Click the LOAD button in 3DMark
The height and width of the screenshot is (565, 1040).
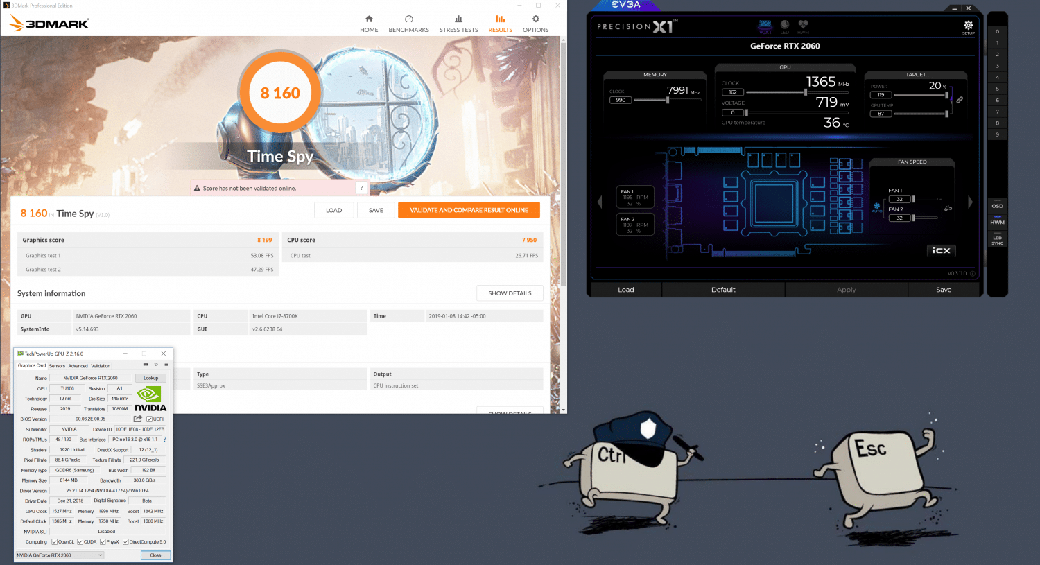[x=333, y=210]
